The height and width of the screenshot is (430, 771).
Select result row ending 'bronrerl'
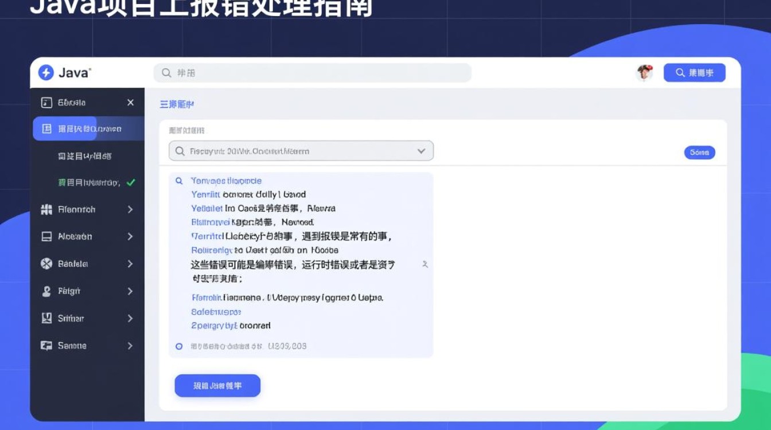231,326
